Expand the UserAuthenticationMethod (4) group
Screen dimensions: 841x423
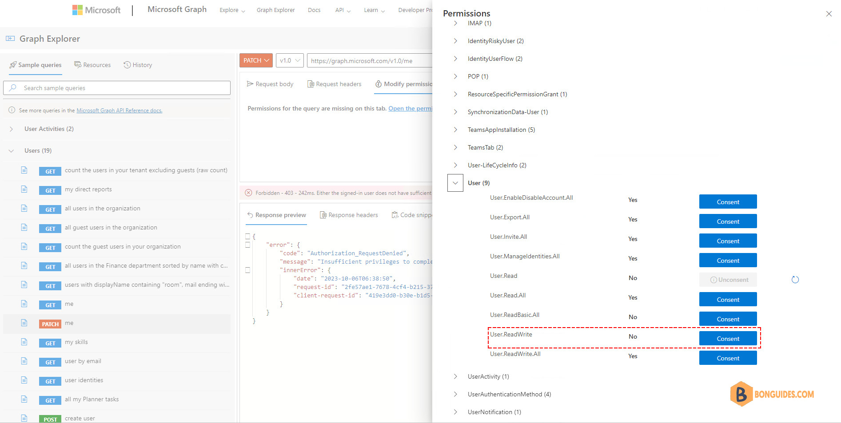pos(455,394)
